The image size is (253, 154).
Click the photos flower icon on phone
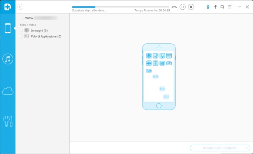(x=149, y=55)
